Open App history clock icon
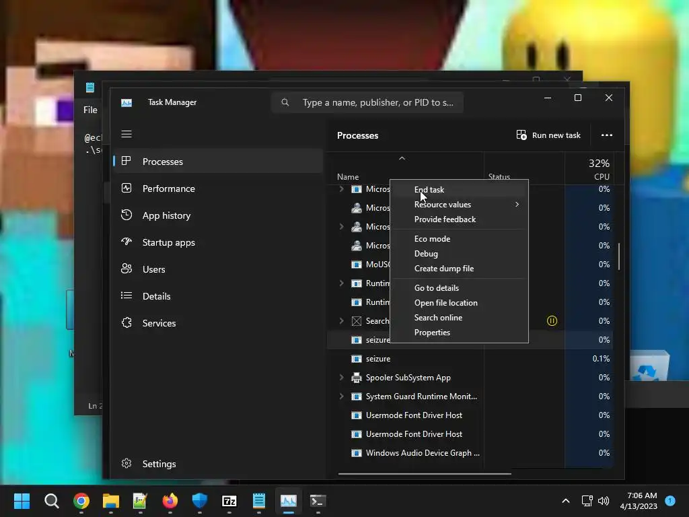The height and width of the screenshot is (517, 689). (x=126, y=215)
